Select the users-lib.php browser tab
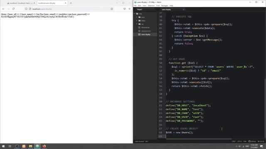Image resolution: width=266 pixels, height=149 pixels. (52, 3)
